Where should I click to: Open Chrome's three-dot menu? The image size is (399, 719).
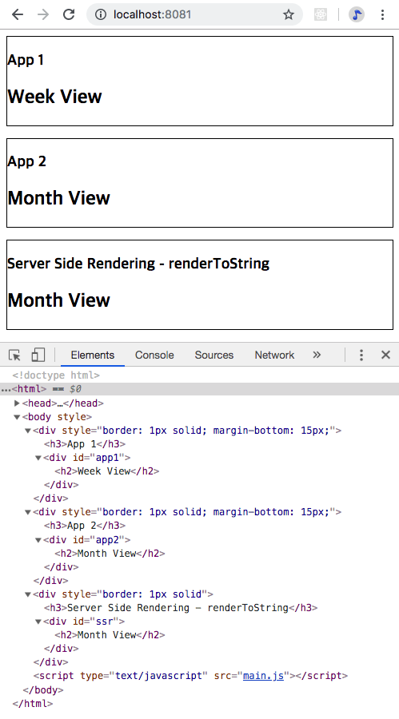(x=382, y=14)
